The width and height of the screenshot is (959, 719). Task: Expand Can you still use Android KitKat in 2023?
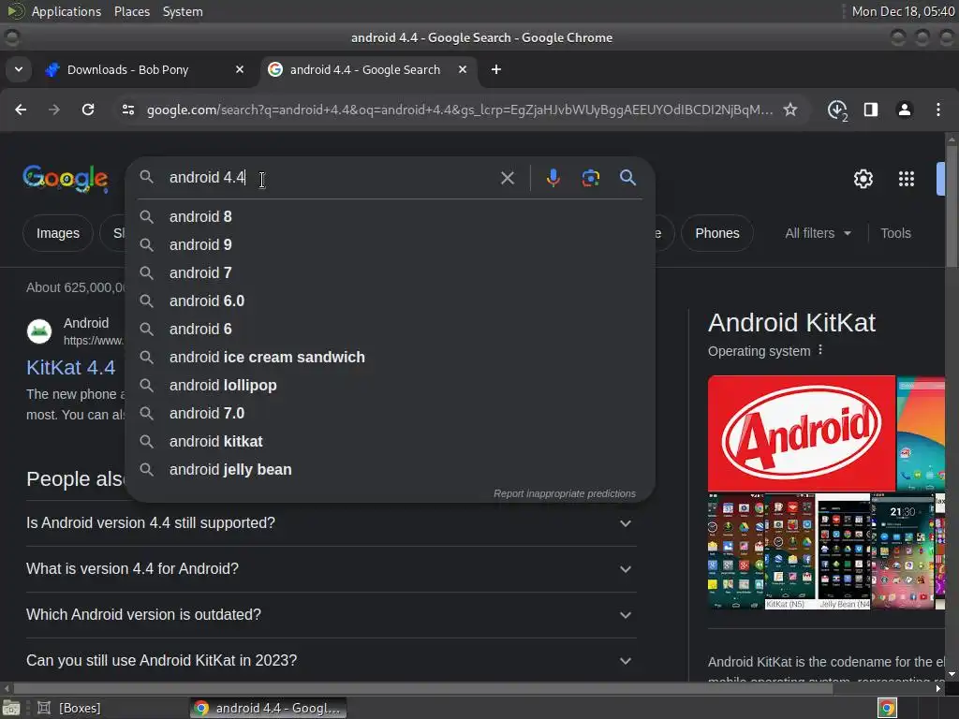pyautogui.click(x=331, y=661)
